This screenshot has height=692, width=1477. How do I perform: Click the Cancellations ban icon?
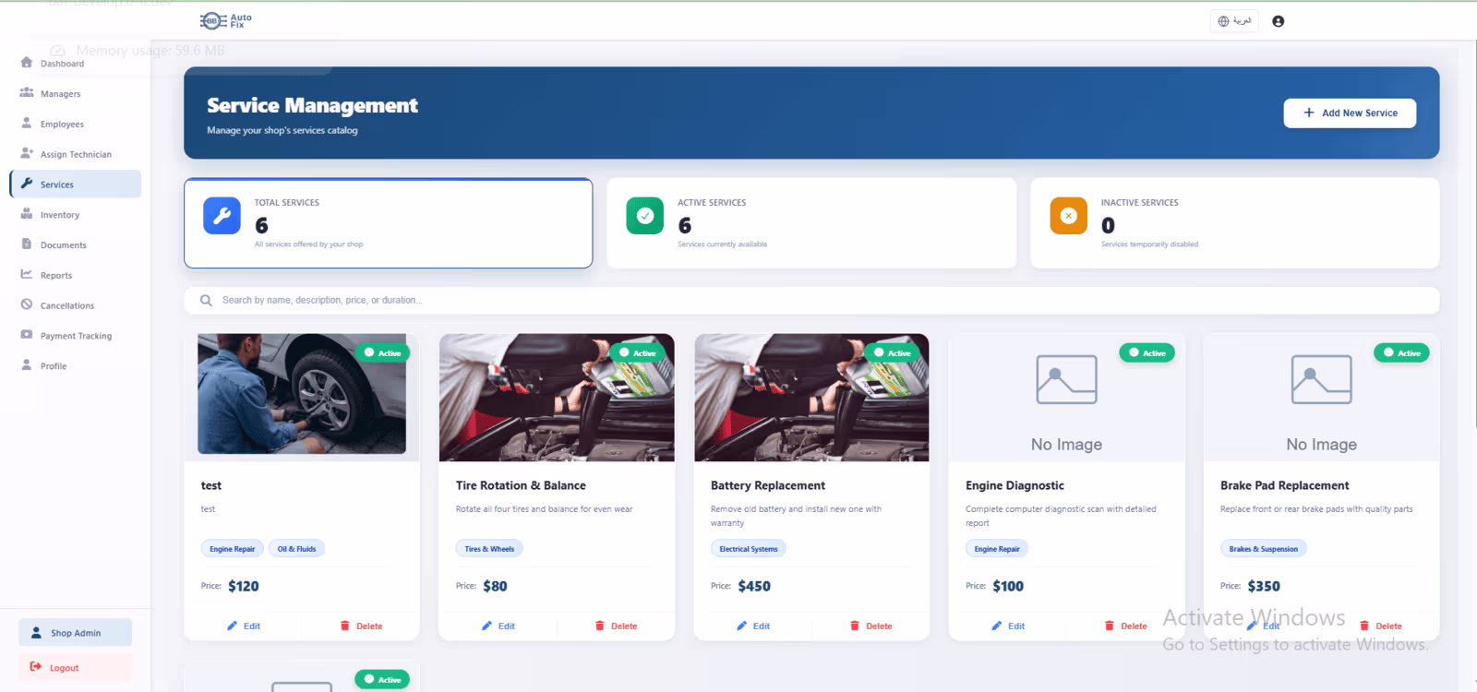click(x=27, y=304)
